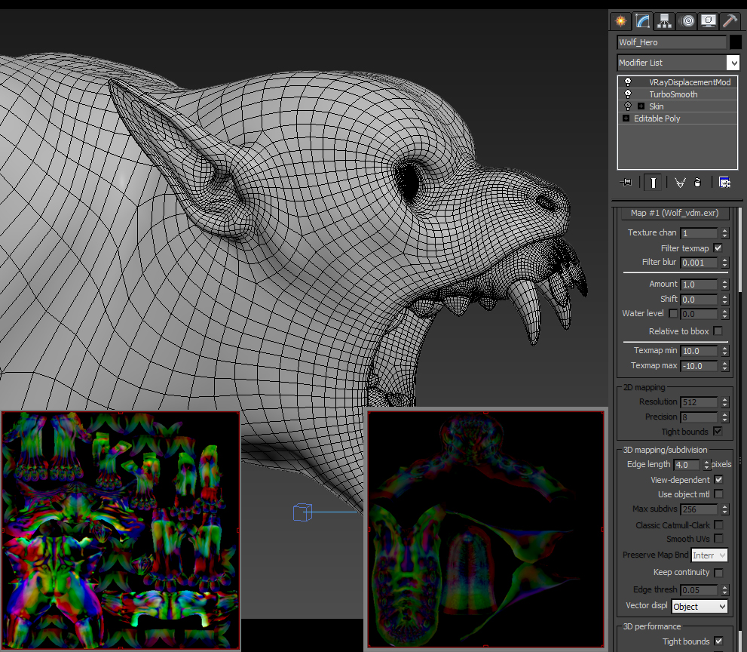Click the black object color swatch
The width and height of the screenshot is (747, 652).
point(736,42)
